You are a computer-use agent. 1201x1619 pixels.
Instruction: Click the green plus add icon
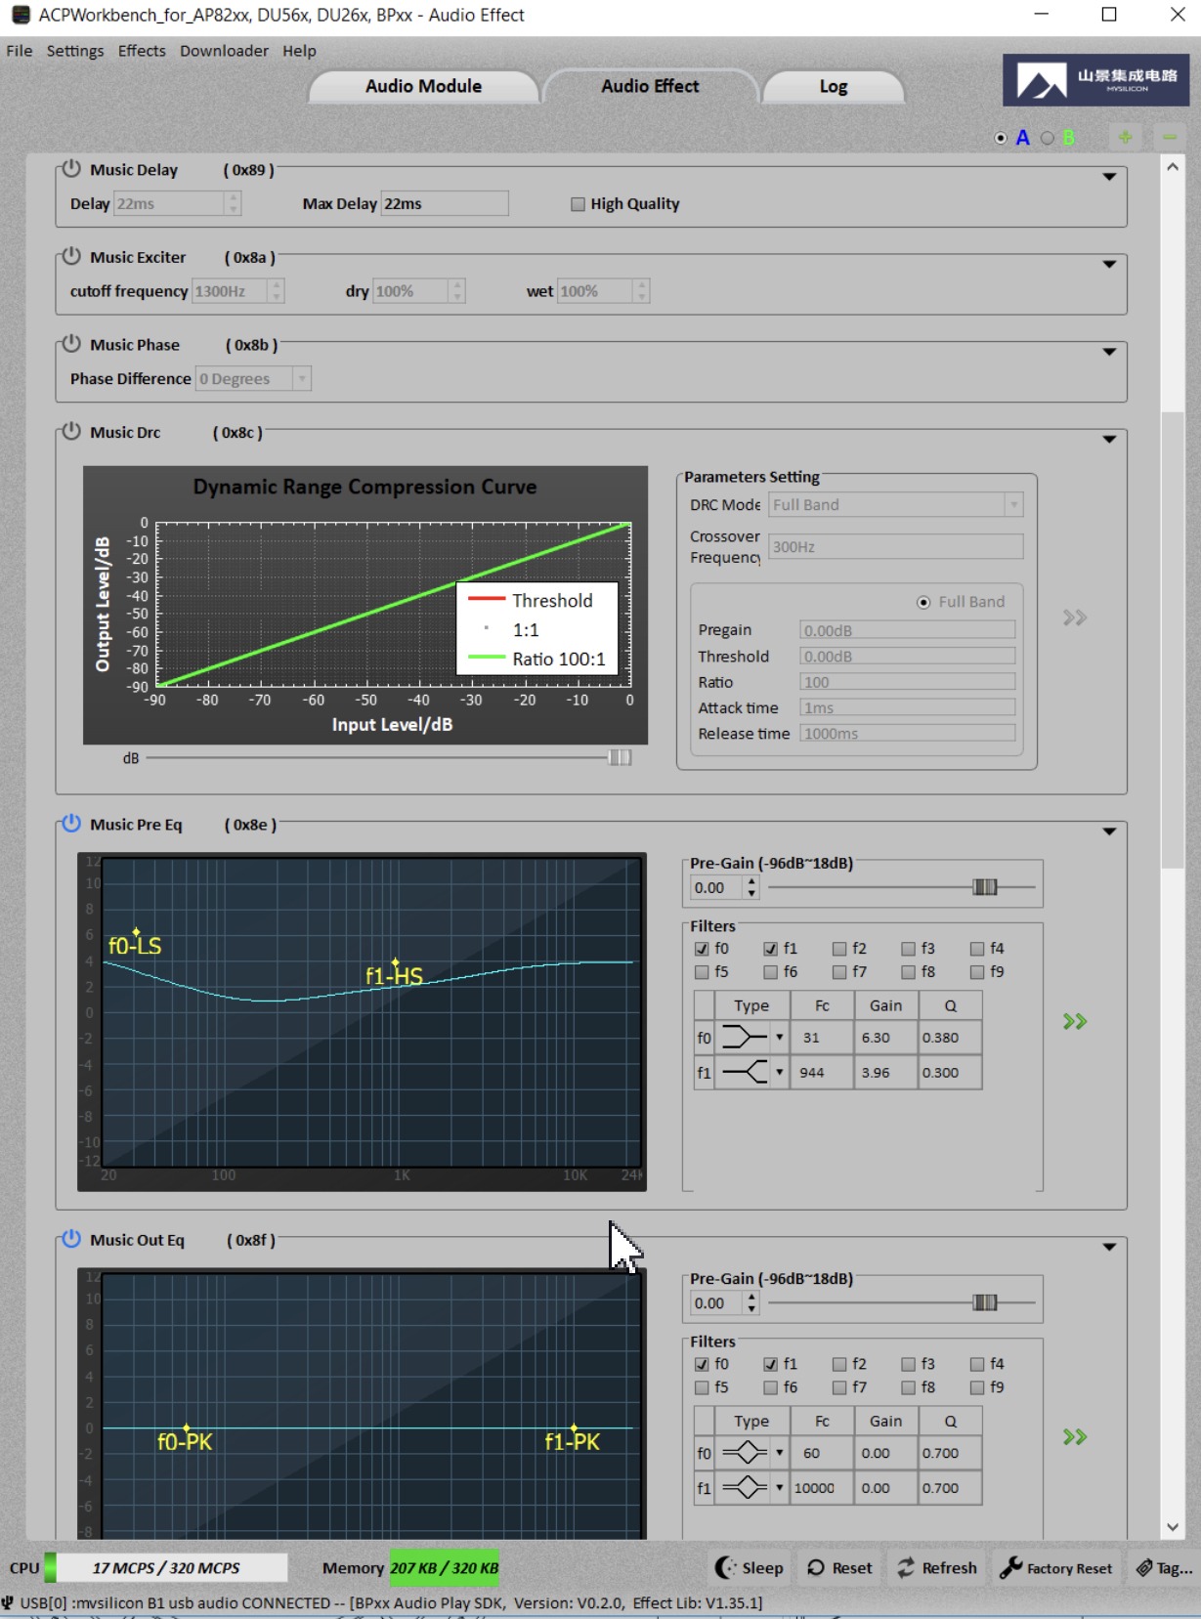pyautogui.click(x=1125, y=137)
